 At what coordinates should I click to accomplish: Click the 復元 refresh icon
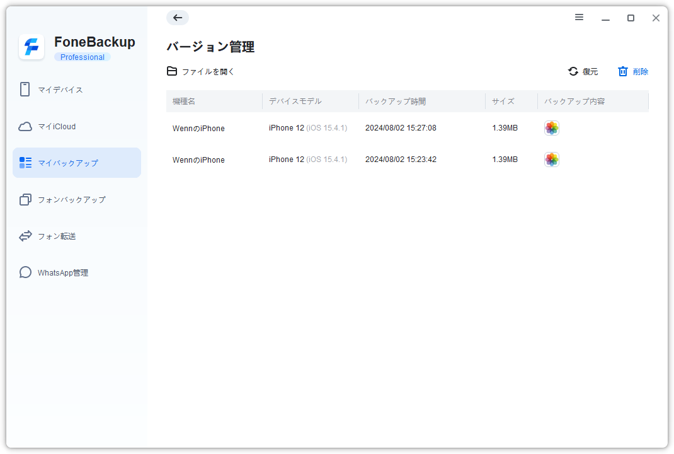click(573, 71)
